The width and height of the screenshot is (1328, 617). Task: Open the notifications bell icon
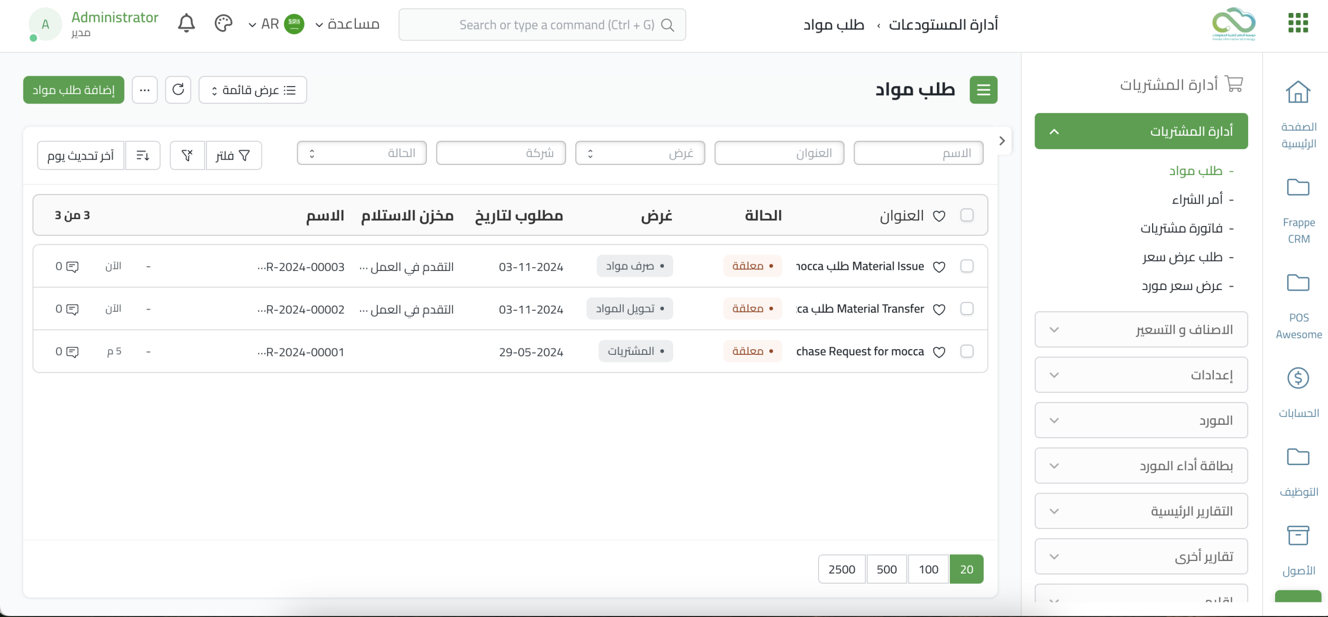coord(186,24)
